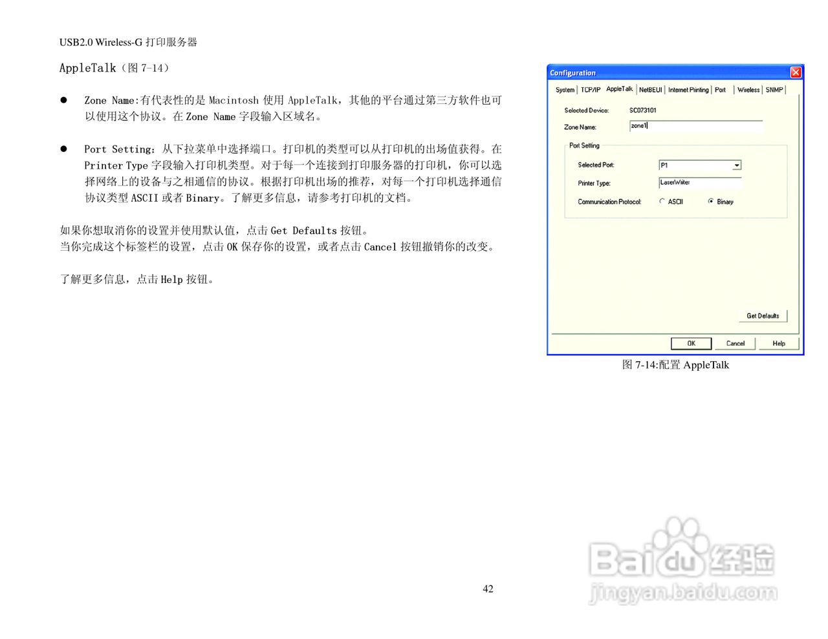Select the Port tab
The image size is (828, 639).
(720, 90)
